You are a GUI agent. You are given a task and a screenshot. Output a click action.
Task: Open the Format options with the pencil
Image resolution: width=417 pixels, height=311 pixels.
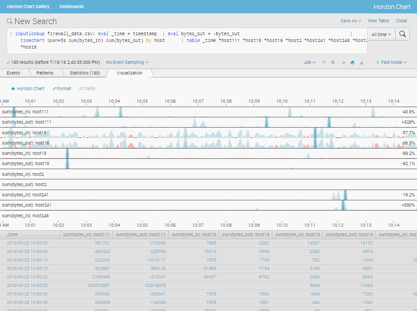[62, 88]
